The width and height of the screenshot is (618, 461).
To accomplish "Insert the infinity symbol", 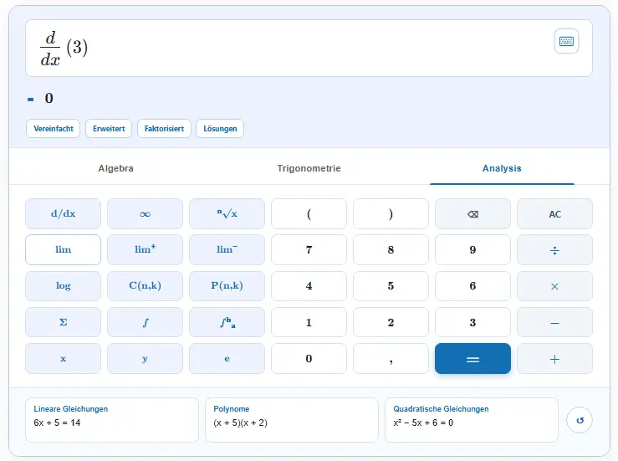I will click(145, 213).
